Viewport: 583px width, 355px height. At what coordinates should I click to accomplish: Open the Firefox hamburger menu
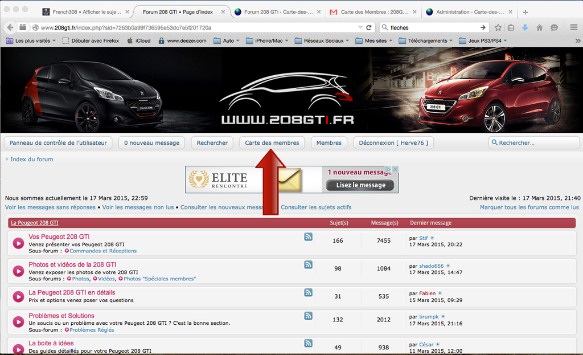pos(574,27)
